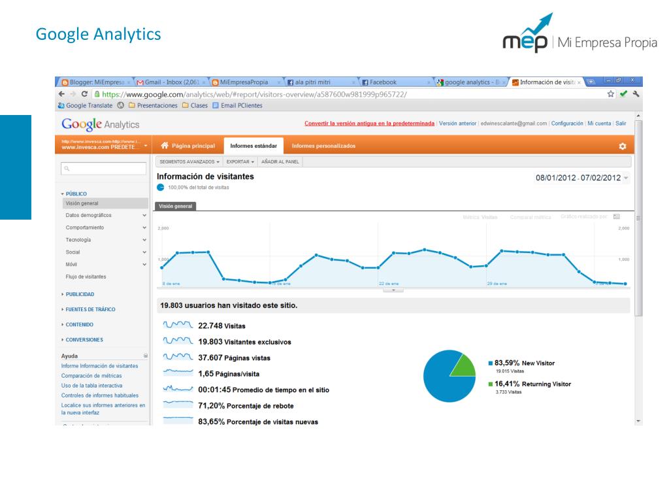This screenshot has width=669, height=502.
Task: Click the green checkmark extension icon
Action: pyautogui.click(x=623, y=94)
